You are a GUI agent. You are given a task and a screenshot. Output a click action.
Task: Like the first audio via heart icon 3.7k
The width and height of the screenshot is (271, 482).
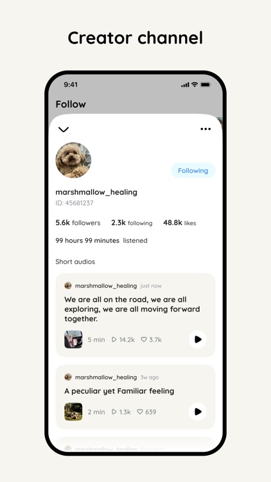(144, 339)
